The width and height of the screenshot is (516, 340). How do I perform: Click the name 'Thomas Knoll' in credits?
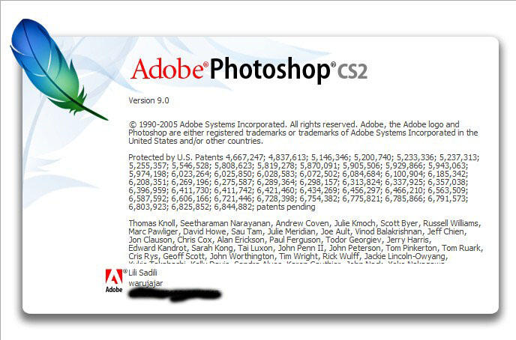(151, 223)
